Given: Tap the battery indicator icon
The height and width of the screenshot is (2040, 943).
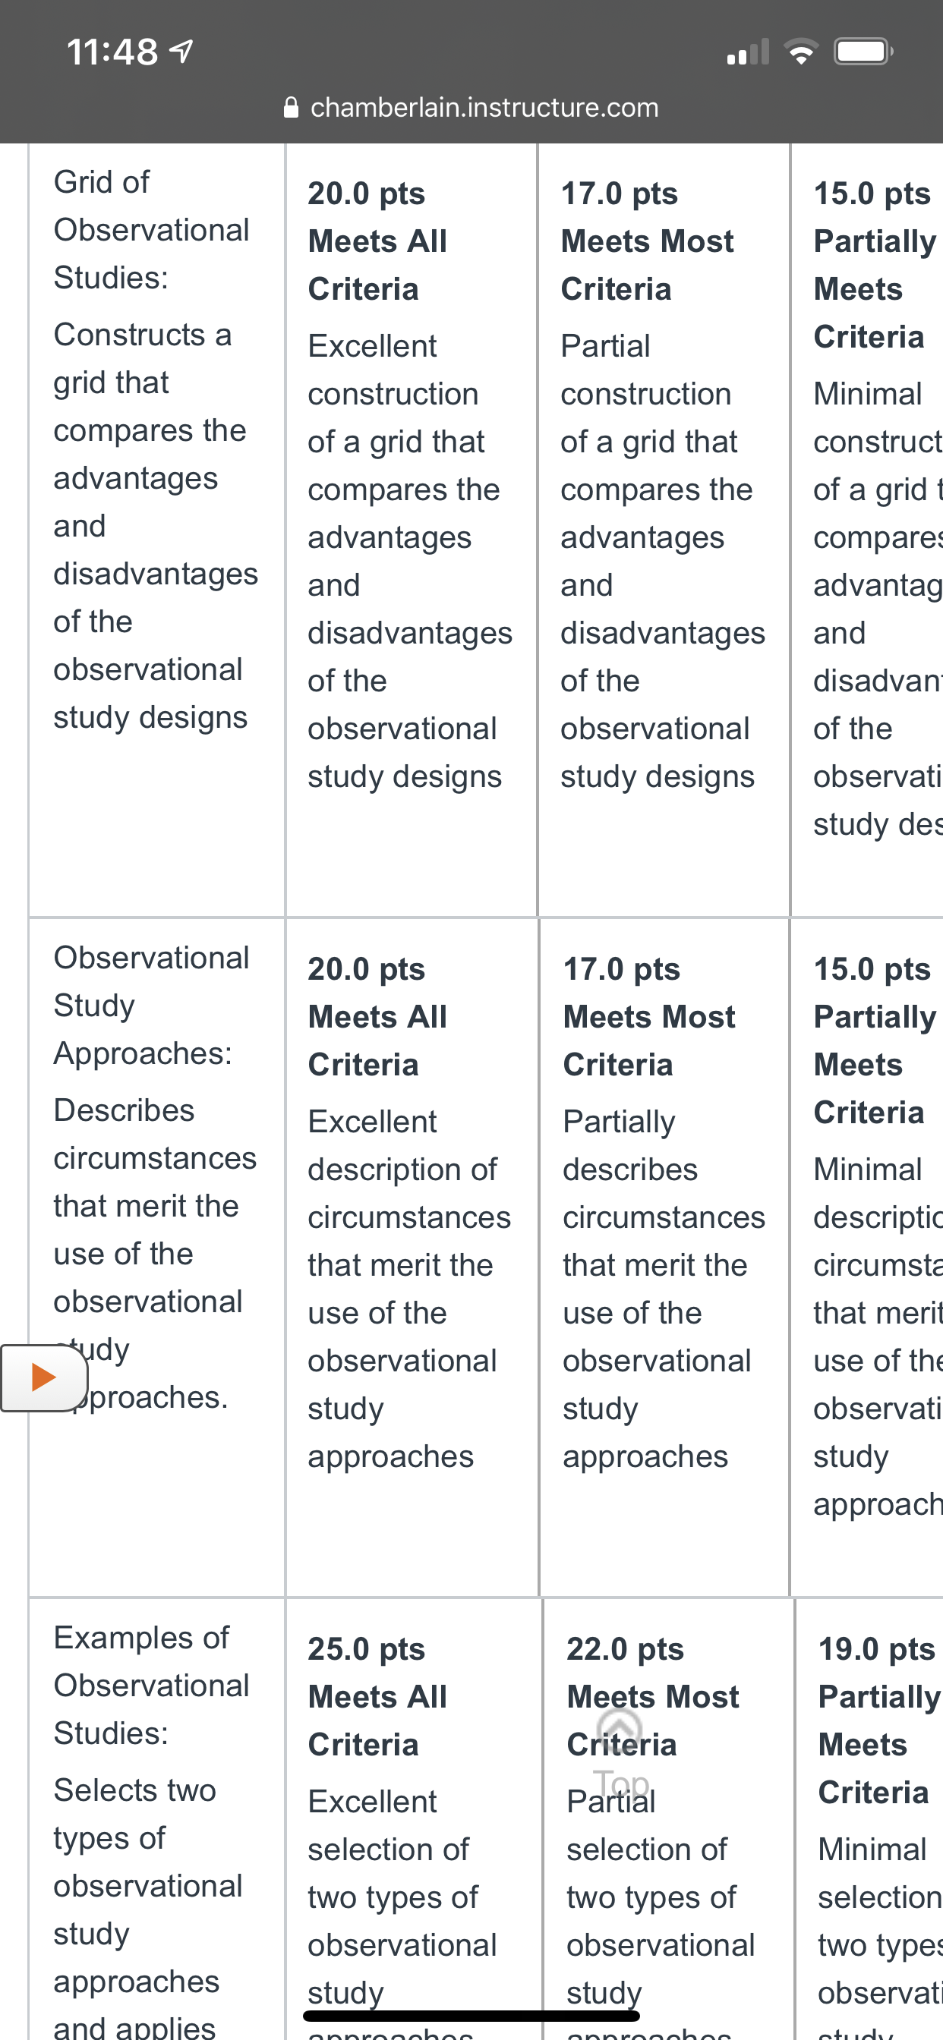Looking at the screenshot, I should point(863,52).
